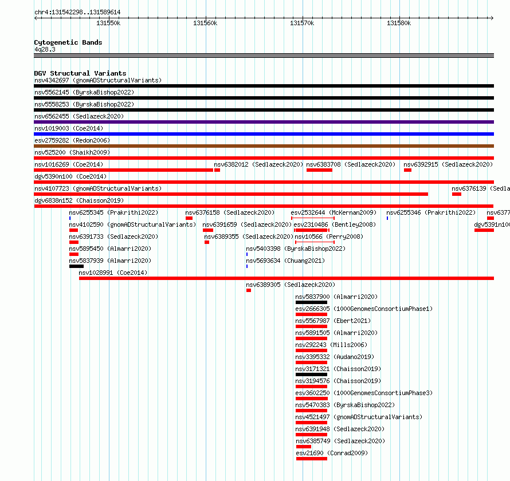Image resolution: width=510 pixels, height=481 pixels.
Task: Select the nsv6391733 (Sedlazeck2020) label
Action: tap(113, 236)
